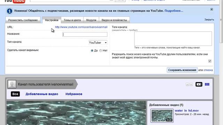Select the "Все" channel filter
Screen dimensions: 223x125
[15, 94]
